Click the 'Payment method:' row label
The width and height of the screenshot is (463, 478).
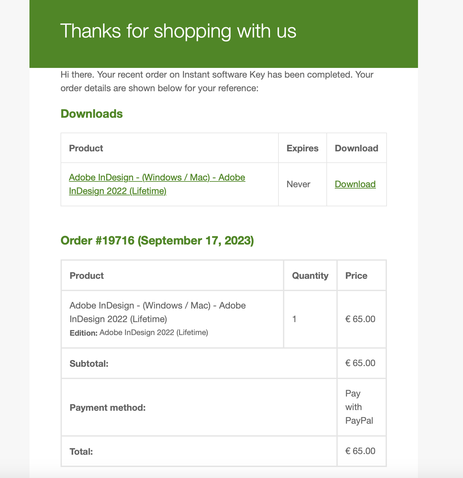coord(107,407)
